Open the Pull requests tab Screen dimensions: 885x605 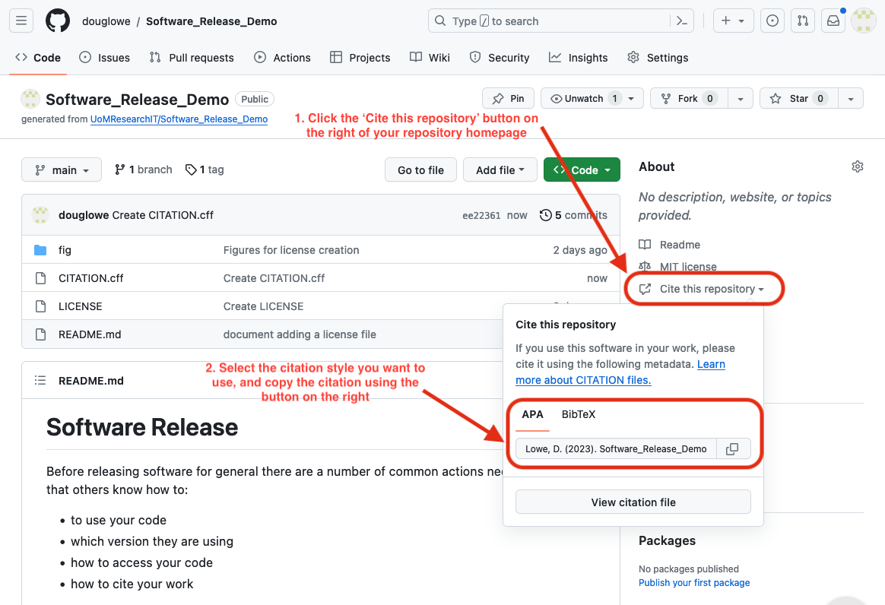[192, 58]
